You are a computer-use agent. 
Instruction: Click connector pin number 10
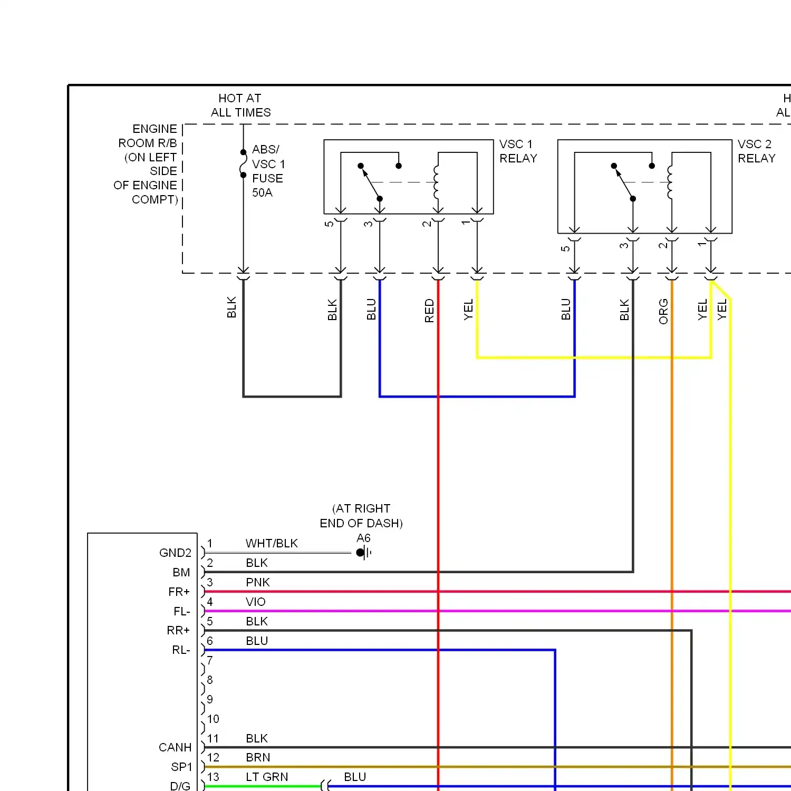pos(213,719)
